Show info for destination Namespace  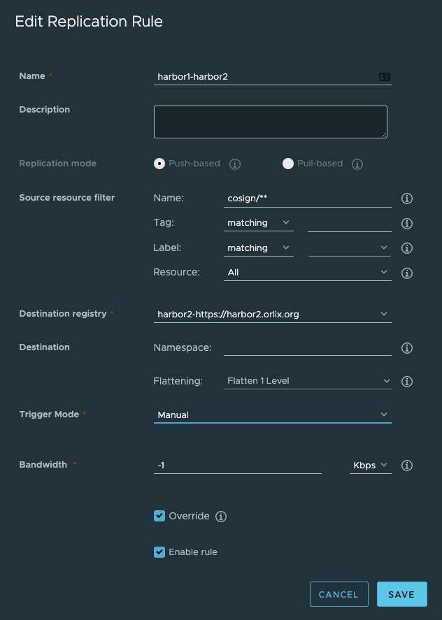(406, 348)
